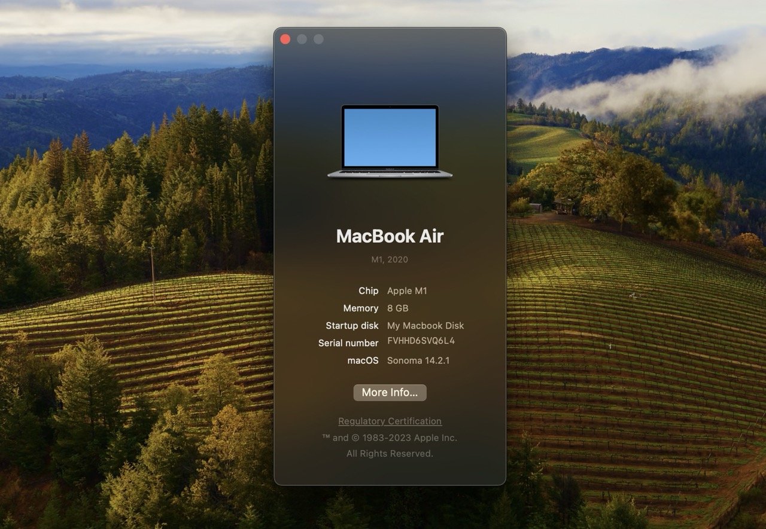Click the macOS label
Viewport: 766px width, 529px height.
[363, 360]
